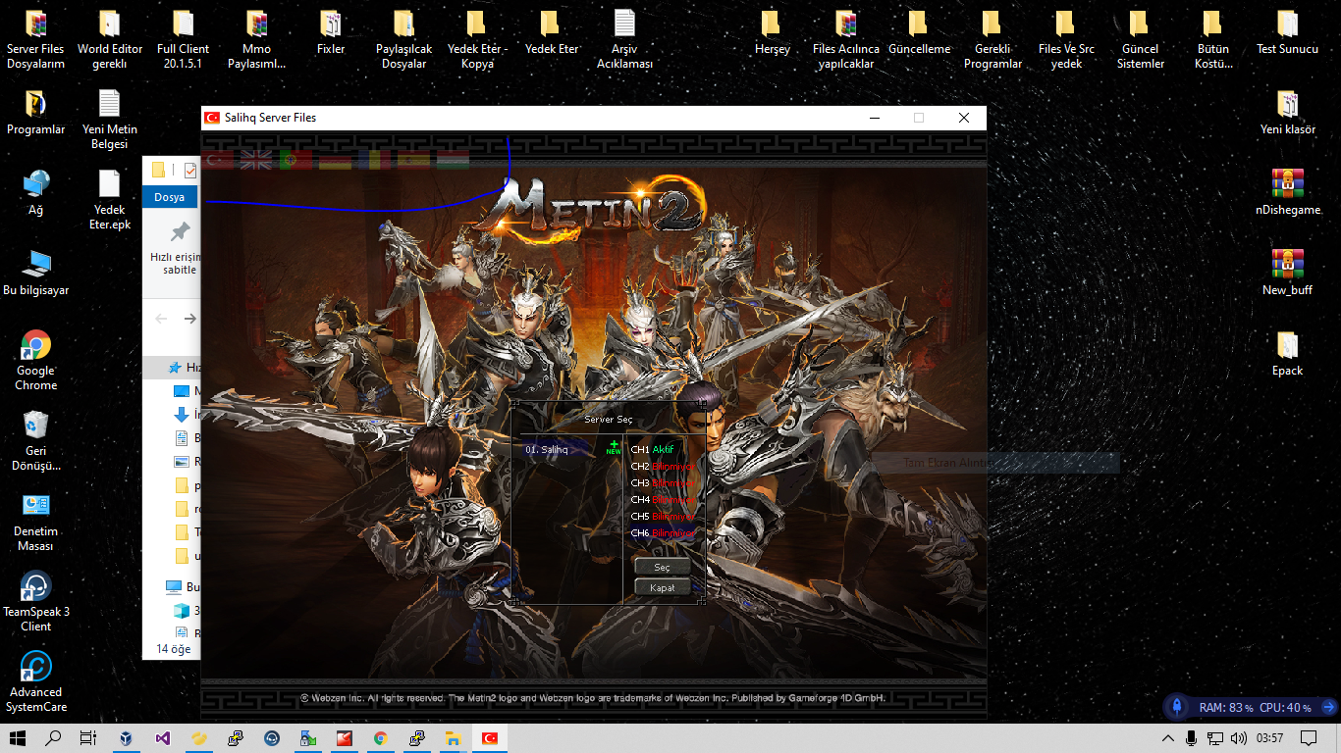Launch Google Chrome from desktop
The image size is (1341, 753).
click(x=35, y=363)
